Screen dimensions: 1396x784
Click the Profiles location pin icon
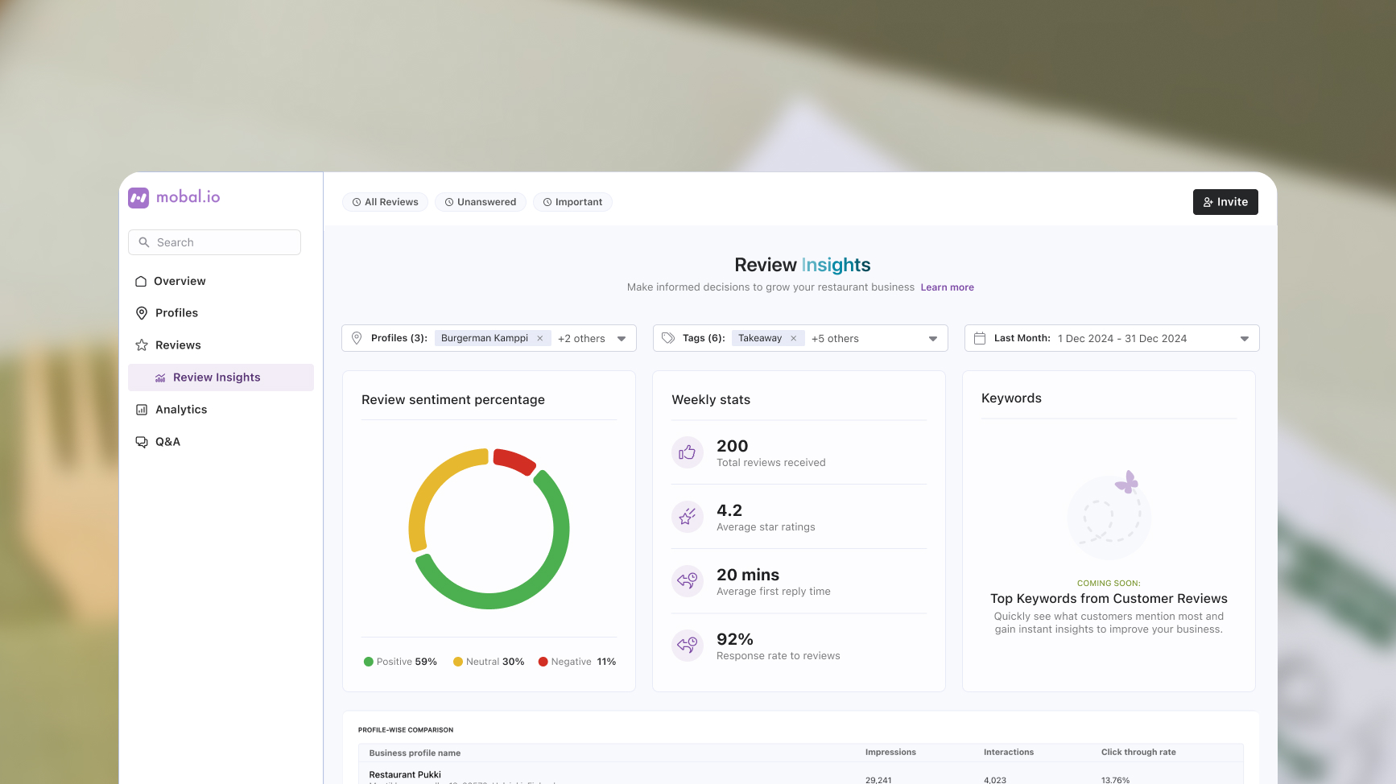pyautogui.click(x=142, y=313)
